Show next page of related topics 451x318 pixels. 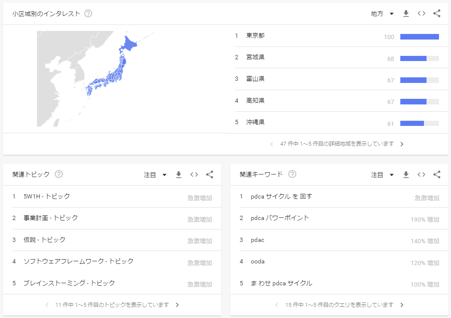pos(177,305)
